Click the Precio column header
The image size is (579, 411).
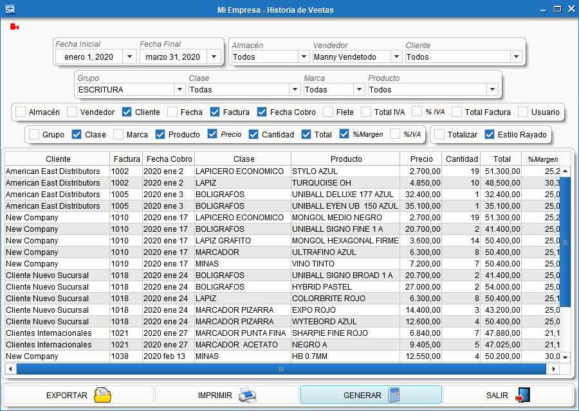click(421, 159)
